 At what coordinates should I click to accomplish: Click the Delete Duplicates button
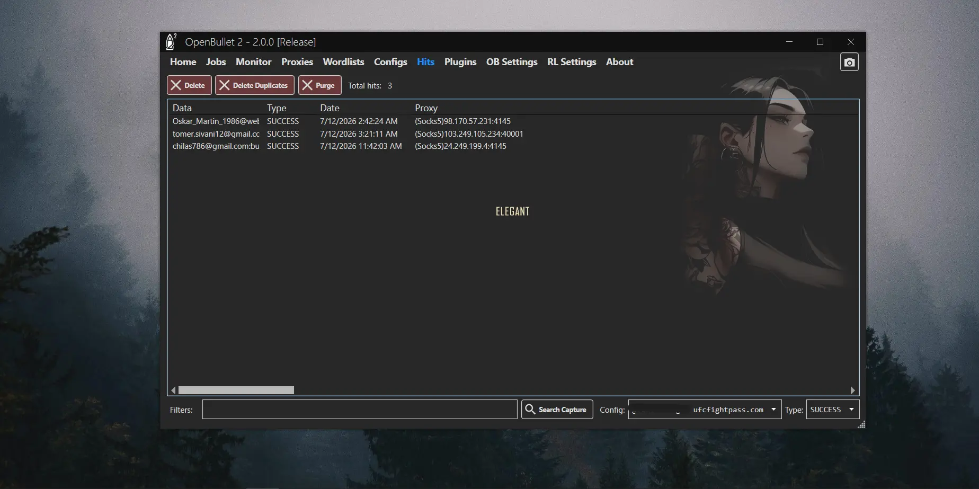[x=255, y=85]
